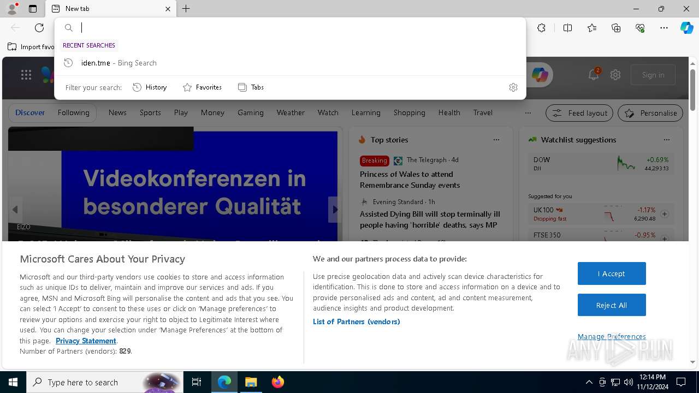Open the Favorites star icon
This screenshot has width=699, height=393.
coord(592,28)
